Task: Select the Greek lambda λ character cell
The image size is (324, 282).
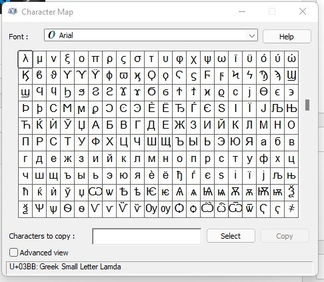Action: (x=25, y=59)
